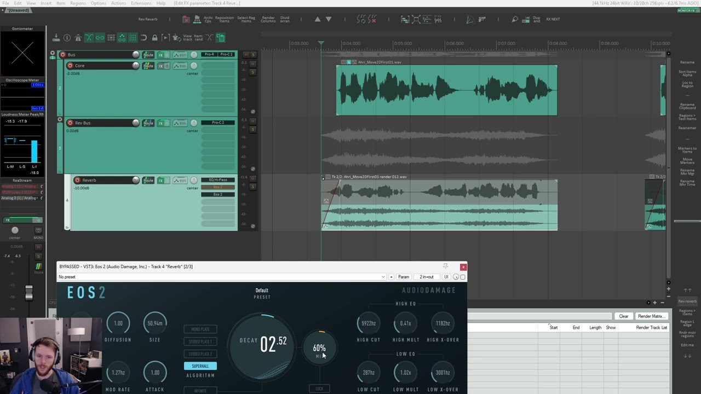The width and height of the screenshot is (701, 394).
Task: Pin the Eos 2 window on top
Action: click(445, 266)
